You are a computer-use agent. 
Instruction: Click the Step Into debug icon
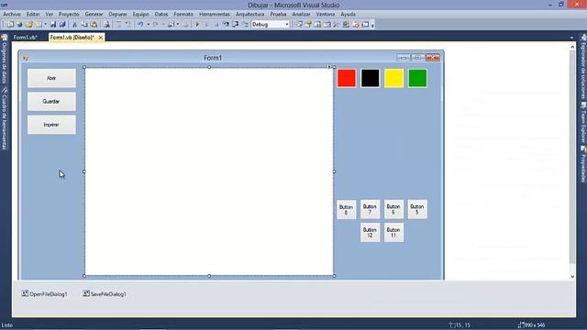coord(226,25)
